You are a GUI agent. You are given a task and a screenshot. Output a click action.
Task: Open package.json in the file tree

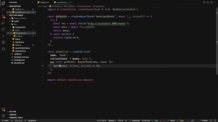pyautogui.click(x=19, y=60)
